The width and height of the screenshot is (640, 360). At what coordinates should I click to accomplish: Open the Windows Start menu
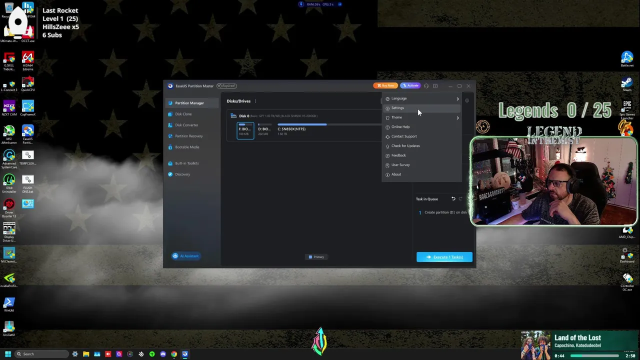tap(8, 354)
